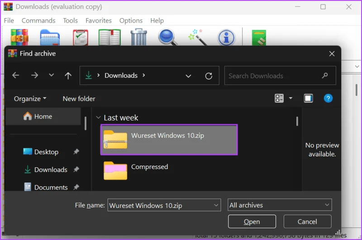The image size is (362, 240).
Task: Click the zip folder icon of Wureset Windows 10
Action: click(x=115, y=139)
